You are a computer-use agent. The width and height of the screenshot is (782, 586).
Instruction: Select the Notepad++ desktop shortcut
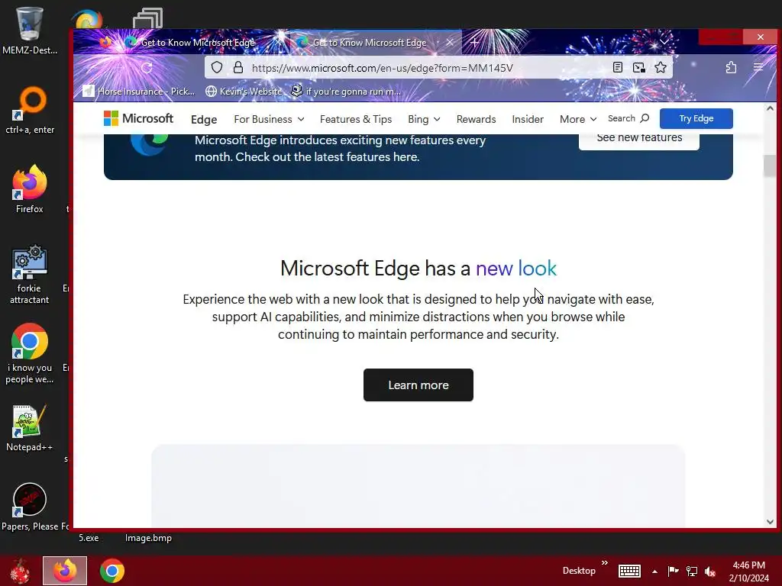[x=30, y=429]
